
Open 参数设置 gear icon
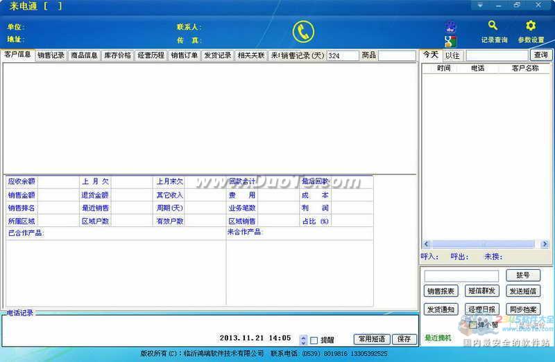[530, 26]
